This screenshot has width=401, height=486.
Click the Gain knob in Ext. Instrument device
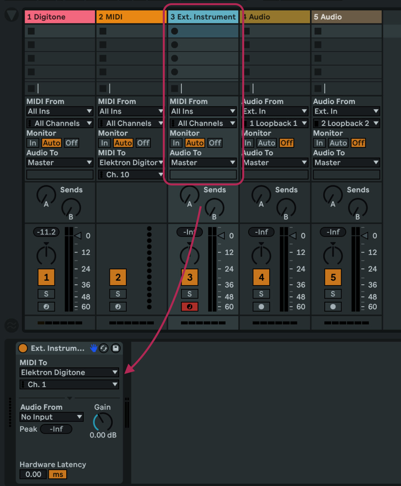pyautogui.click(x=103, y=422)
